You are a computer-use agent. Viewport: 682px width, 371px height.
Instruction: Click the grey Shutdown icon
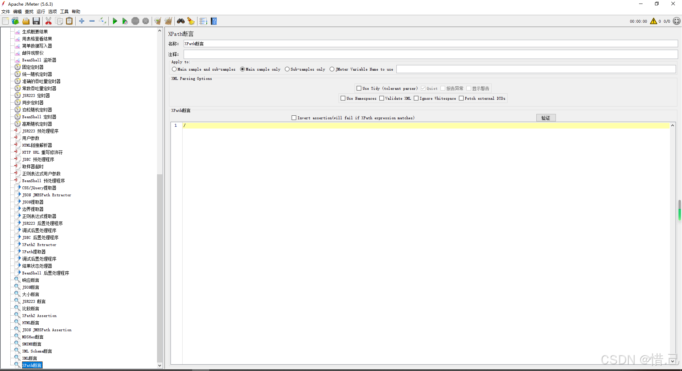tap(146, 21)
